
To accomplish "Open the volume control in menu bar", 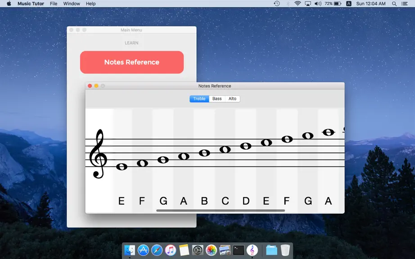I will [318, 4].
